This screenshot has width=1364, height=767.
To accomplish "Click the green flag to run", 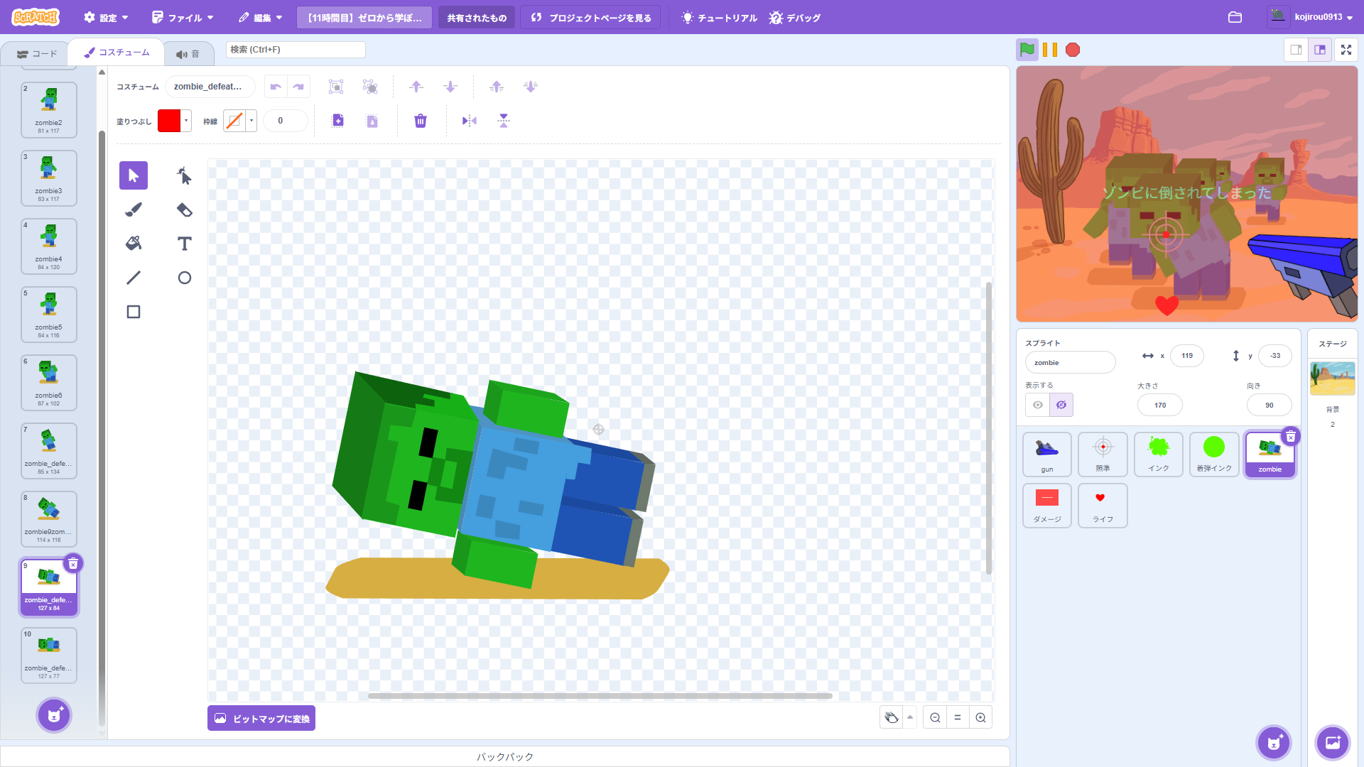I will [x=1027, y=50].
